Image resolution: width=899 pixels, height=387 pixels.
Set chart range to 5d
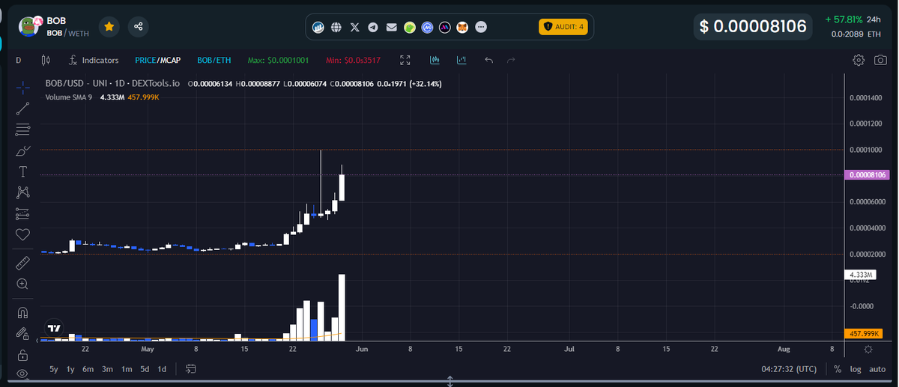[x=145, y=369]
